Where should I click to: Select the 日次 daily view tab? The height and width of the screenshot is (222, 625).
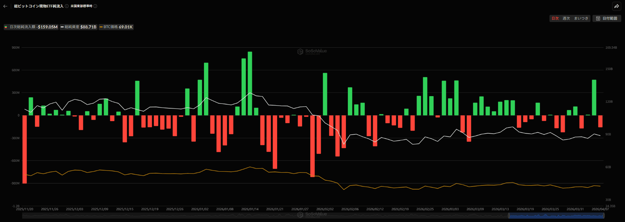(x=555, y=18)
